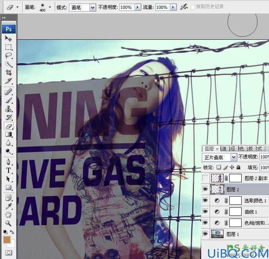Open the brush size preset picker

50,7
